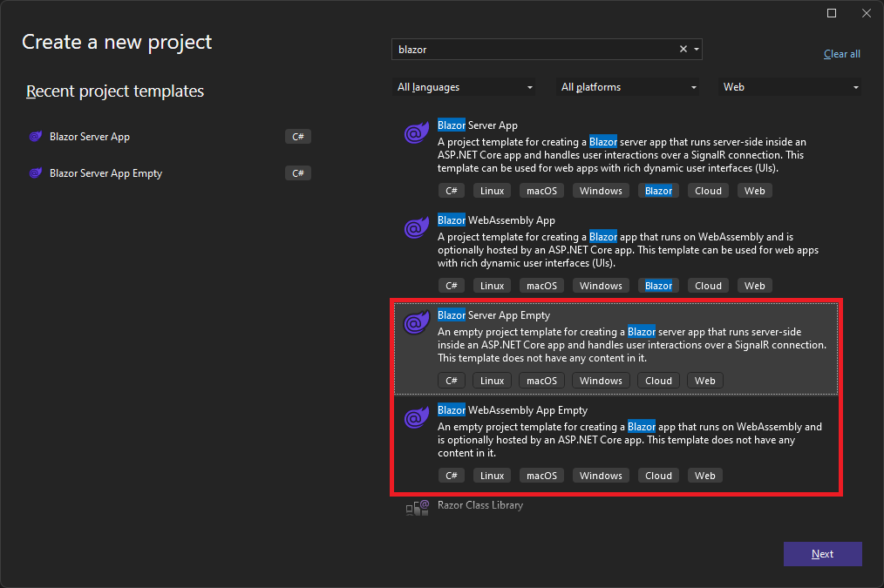Viewport: 884px width, 588px height.
Task: Maximize the Create a new project window
Action: [832, 13]
